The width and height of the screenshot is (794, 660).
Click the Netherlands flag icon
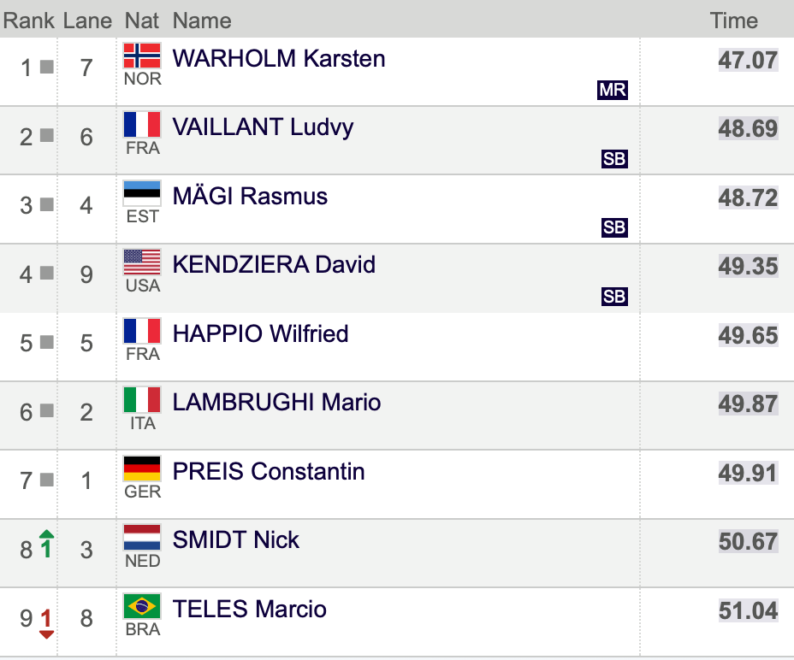[x=142, y=538]
